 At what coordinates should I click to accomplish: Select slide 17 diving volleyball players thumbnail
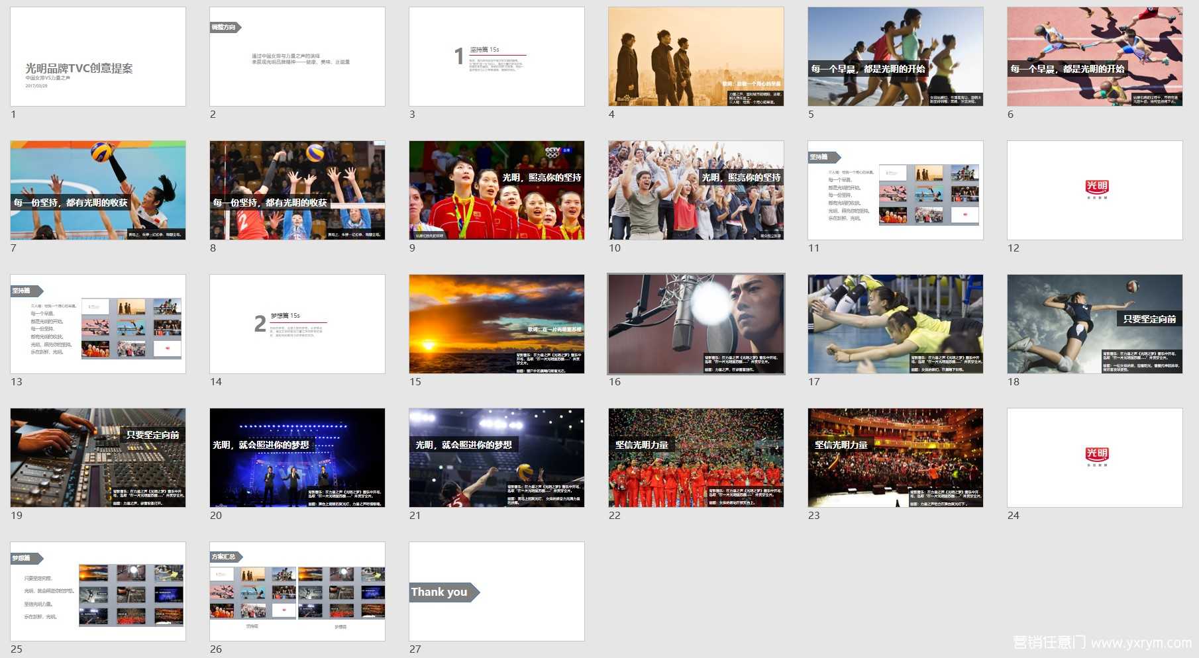896,324
